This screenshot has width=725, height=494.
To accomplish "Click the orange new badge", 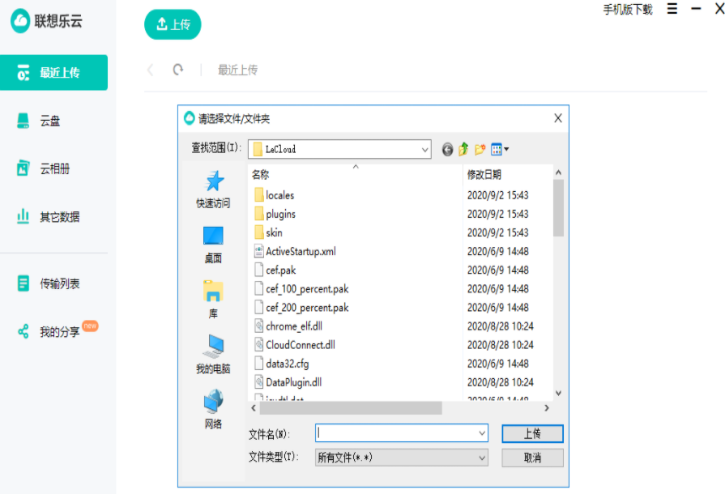I will point(90,326).
